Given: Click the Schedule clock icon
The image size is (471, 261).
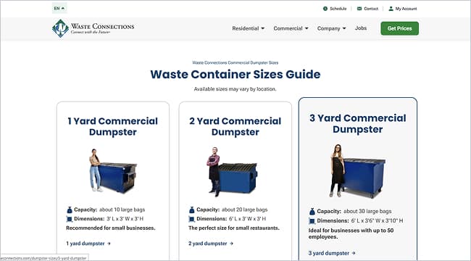Looking at the screenshot, I should click(x=325, y=9).
